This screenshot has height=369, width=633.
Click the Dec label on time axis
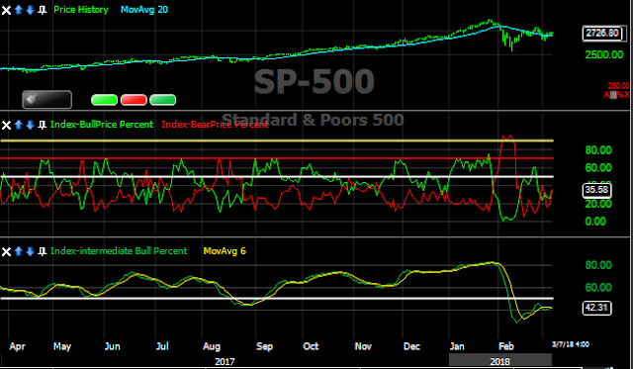click(x=411, y=346)
